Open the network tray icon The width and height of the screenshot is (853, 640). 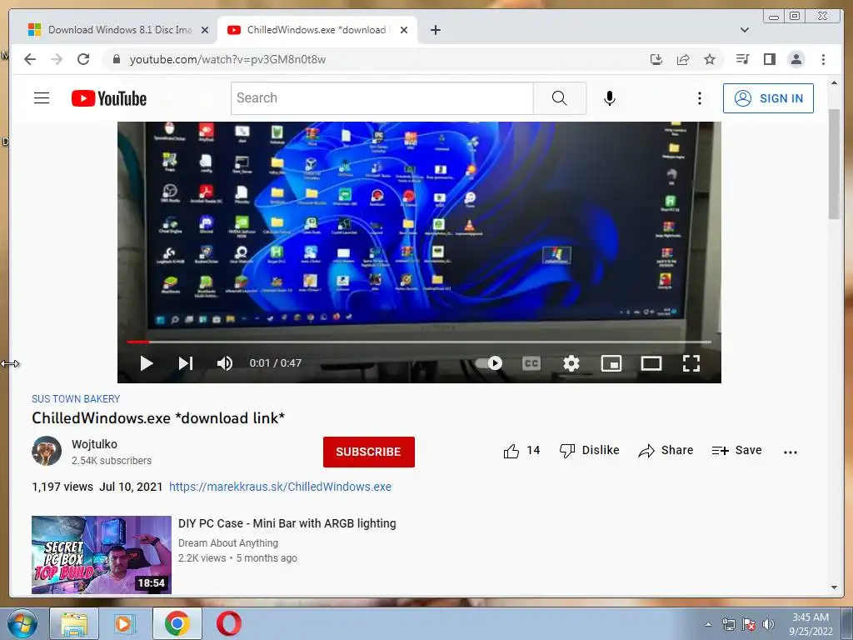coord(728,624)
